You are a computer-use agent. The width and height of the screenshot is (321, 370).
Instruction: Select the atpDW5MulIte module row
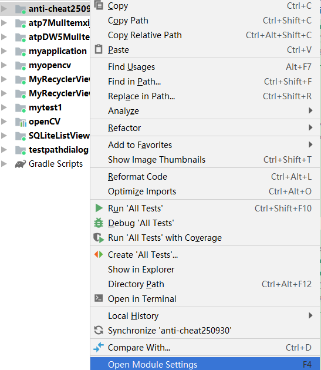(45, 37)
